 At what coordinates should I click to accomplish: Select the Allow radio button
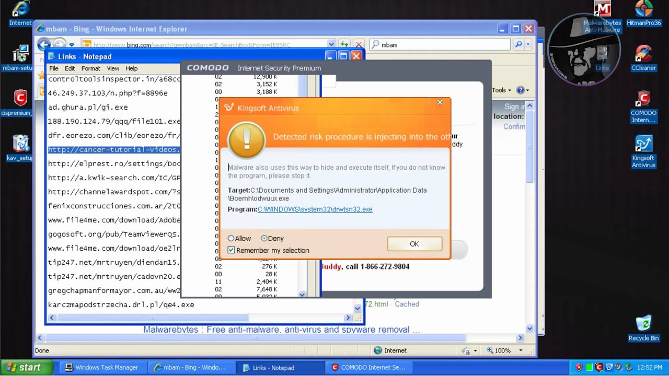click(231, 239)
